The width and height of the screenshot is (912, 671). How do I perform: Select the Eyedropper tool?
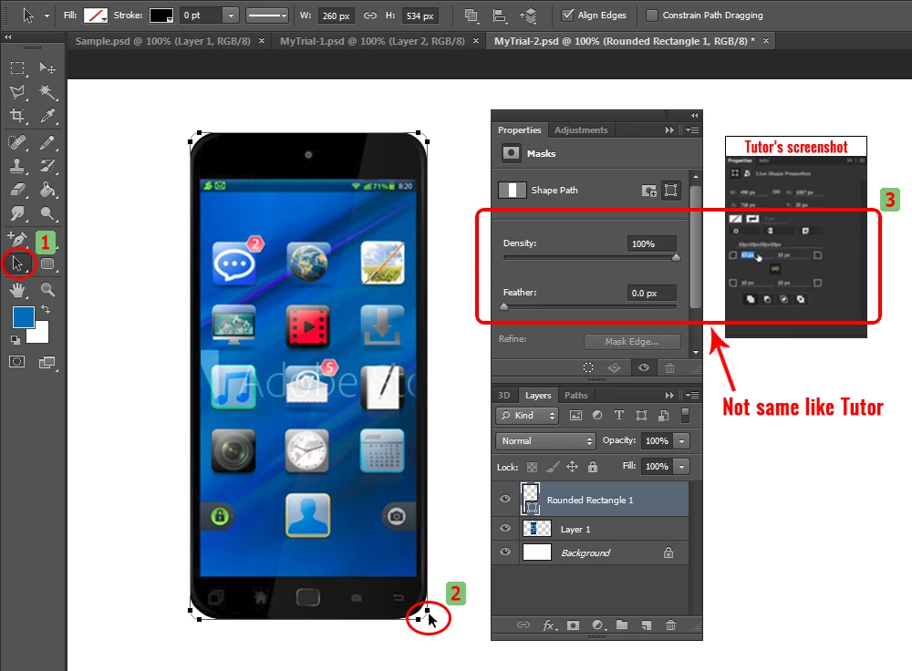(47, 116)
